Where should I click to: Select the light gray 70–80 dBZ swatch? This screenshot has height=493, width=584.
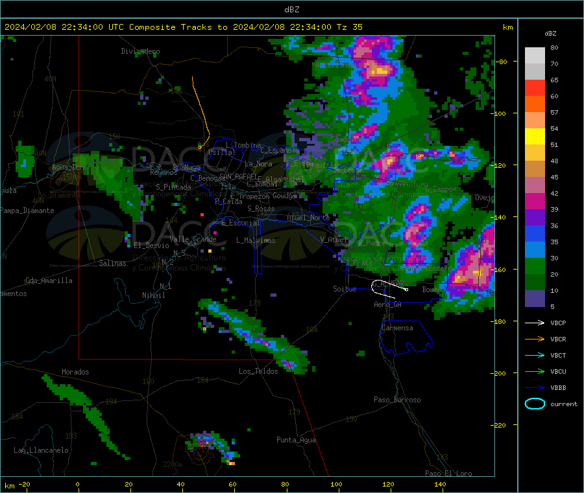coord(535,56)
